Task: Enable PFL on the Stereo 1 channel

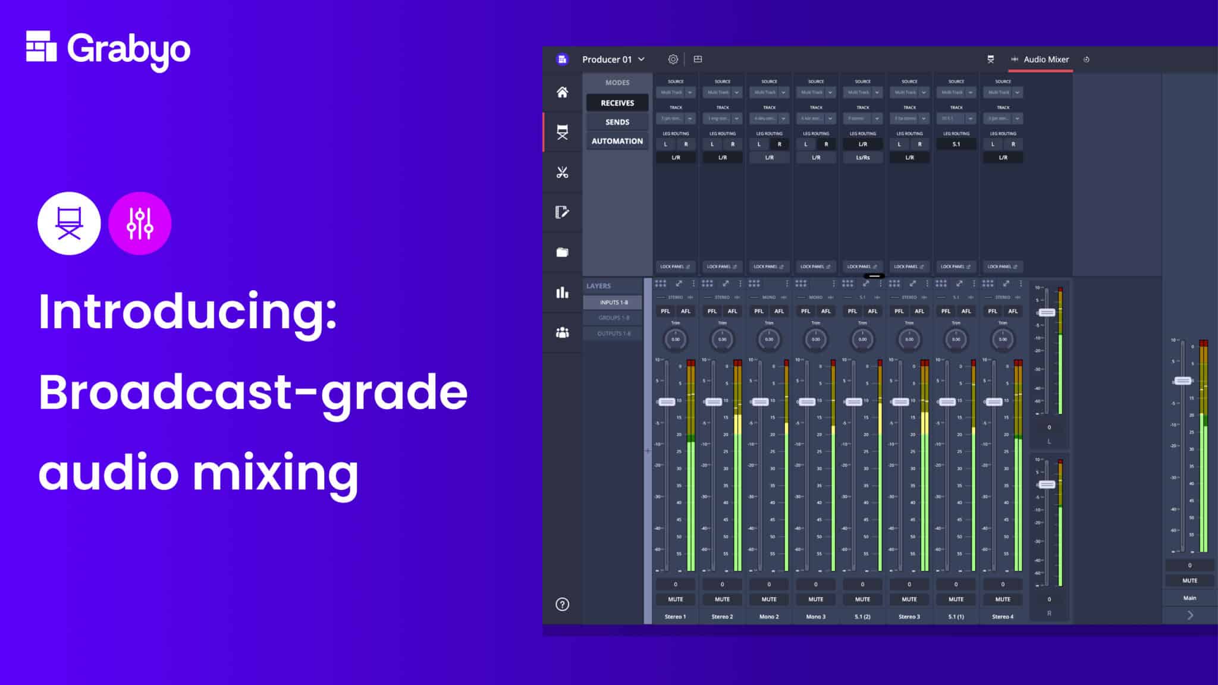Action: pos(665,311)
